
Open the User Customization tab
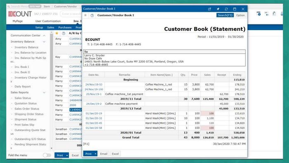click(x=48, y=21)
